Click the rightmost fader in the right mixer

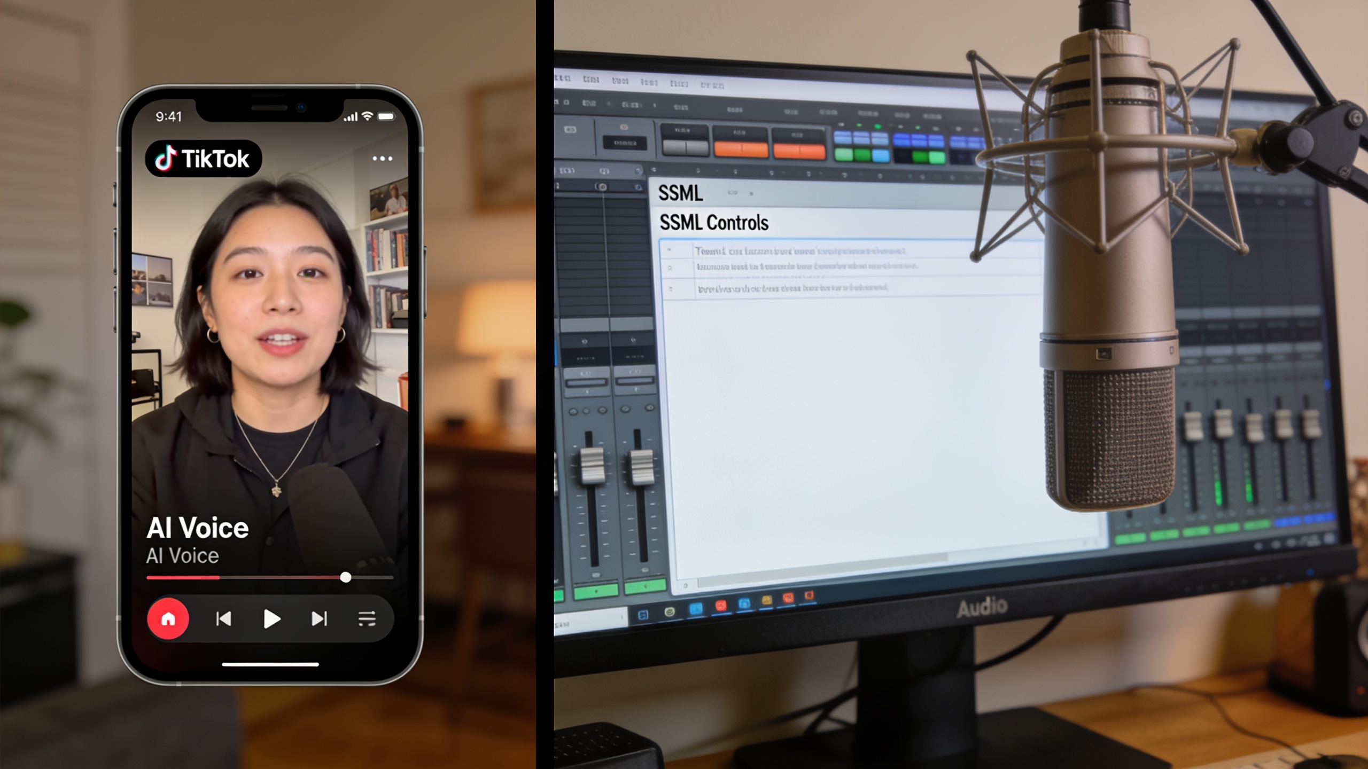click(1311, 423)
